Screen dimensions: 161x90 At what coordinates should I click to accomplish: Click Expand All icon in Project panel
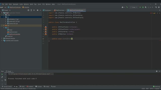pyautogui.click(x=31, y=10)
